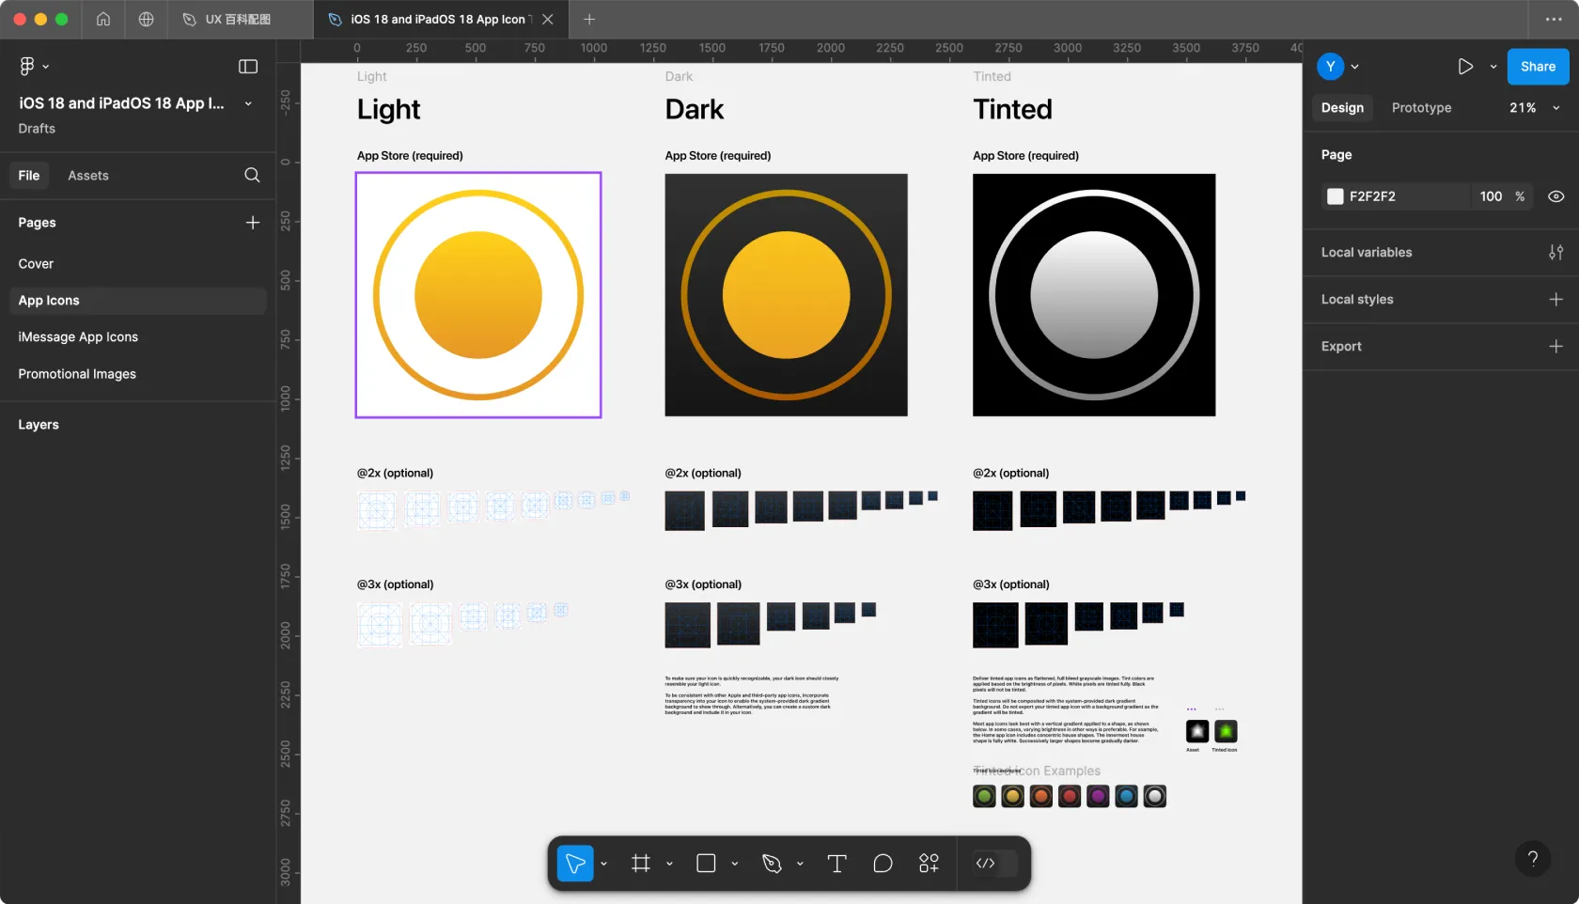This screenshot has width=1579, height=904.
Task: Open the zoom level 21% dropdown
Action: coord(1534,108)
